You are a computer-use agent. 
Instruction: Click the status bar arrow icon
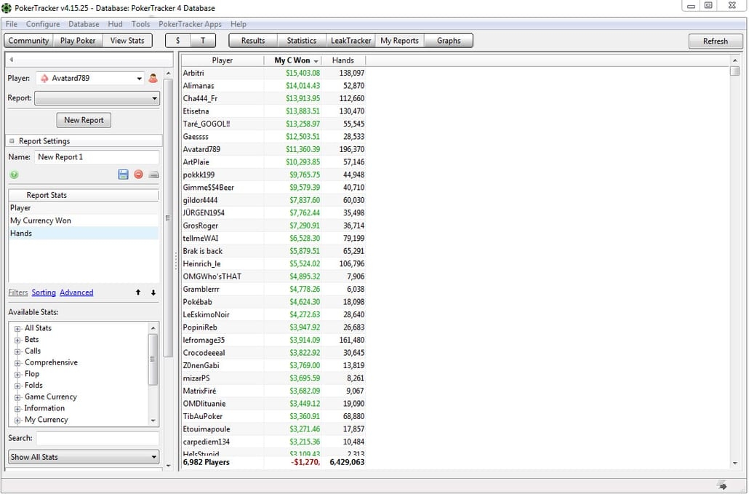[x=723, y=486]
